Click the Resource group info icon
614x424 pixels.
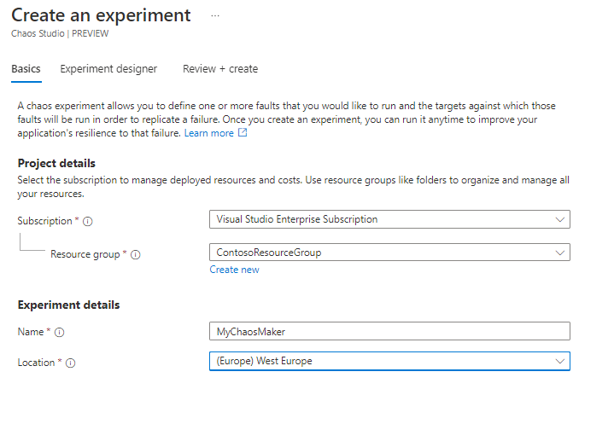(136, 254)
